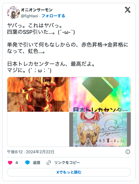139x184 pixels.
Task: Click the like count number 4
Action: pyautogui.click(x=17, y=163)
